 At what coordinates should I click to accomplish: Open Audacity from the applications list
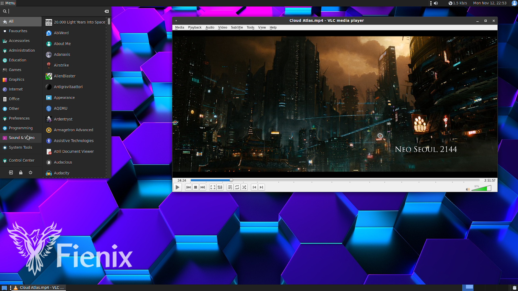[x=62, y=173]
